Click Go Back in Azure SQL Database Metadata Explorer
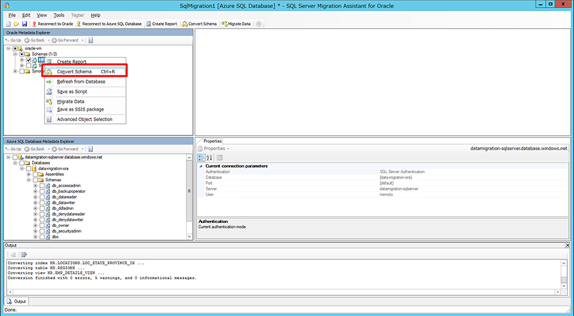The image size is (574, 316). pos(35,149)
